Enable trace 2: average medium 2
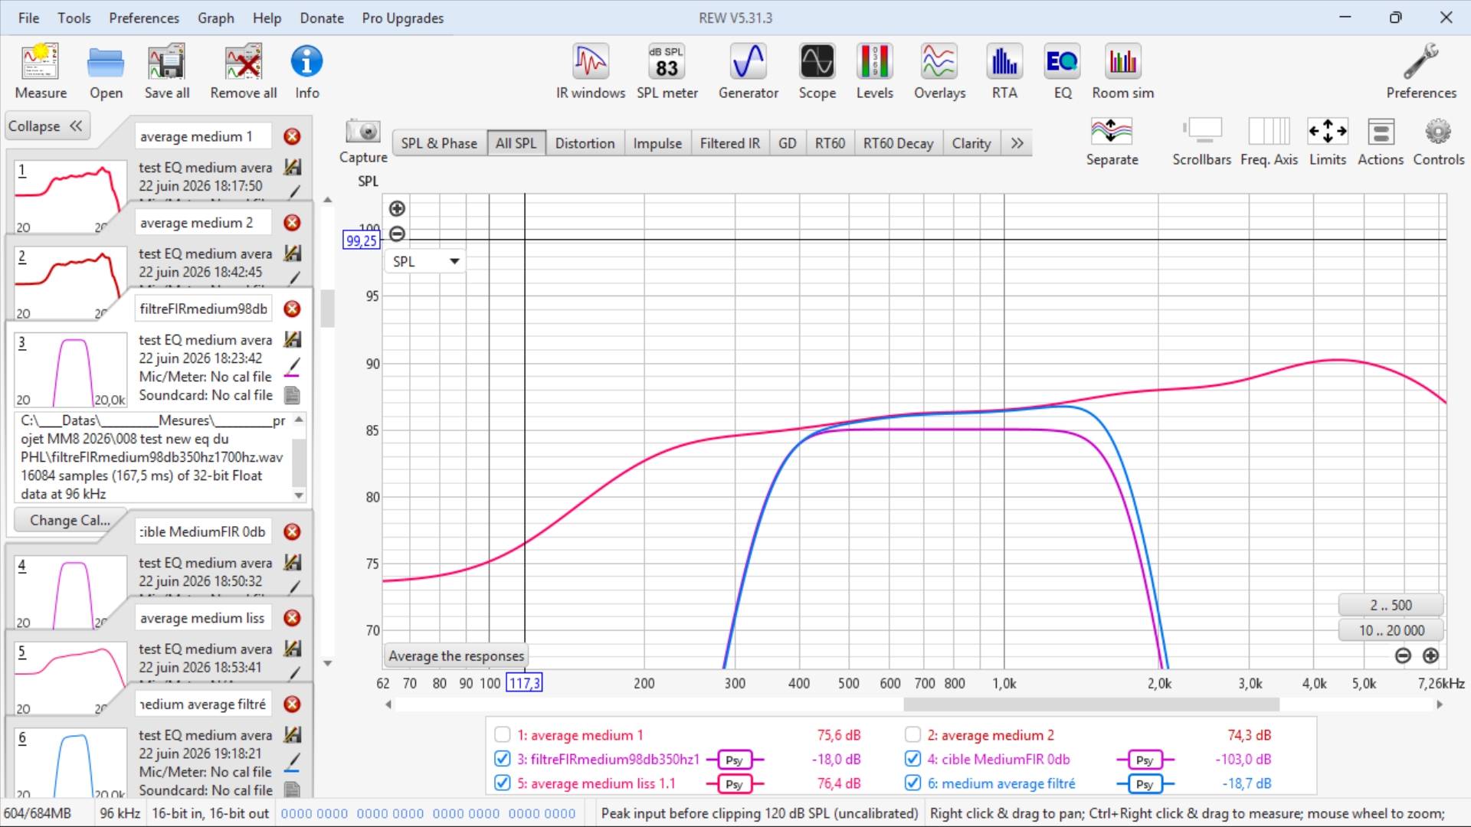The height and width of the screenshot is (827, 1471). coord(912,735)
